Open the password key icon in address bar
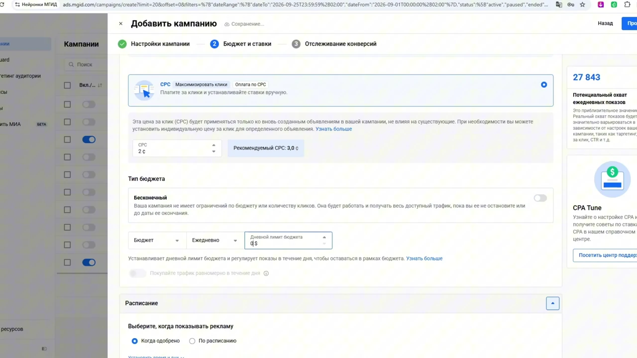The height and width of the screenshot is (358, 637). (571, 4)
